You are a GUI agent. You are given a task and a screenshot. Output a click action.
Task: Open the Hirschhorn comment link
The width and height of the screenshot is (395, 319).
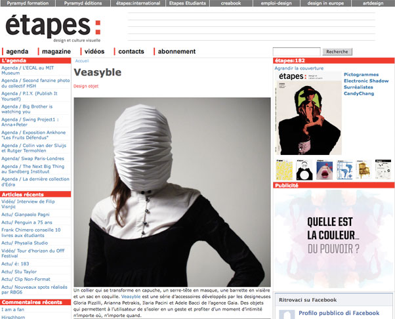point(13,317)
